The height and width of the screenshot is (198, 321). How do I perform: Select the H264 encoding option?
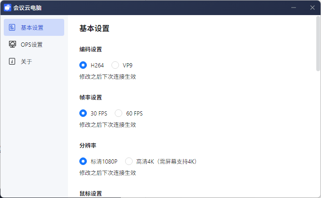coord(84,65)
